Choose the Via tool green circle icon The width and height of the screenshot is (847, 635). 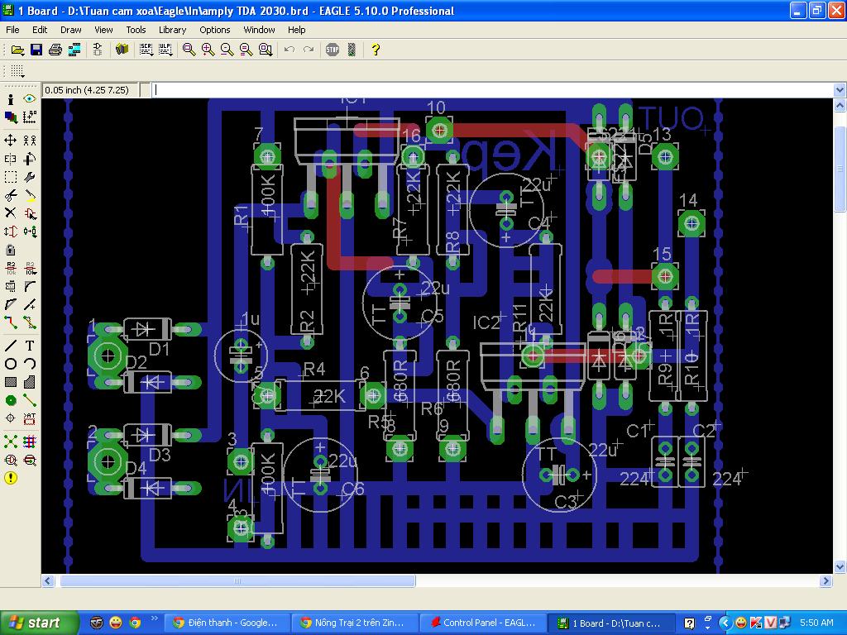tap(11, 400)
